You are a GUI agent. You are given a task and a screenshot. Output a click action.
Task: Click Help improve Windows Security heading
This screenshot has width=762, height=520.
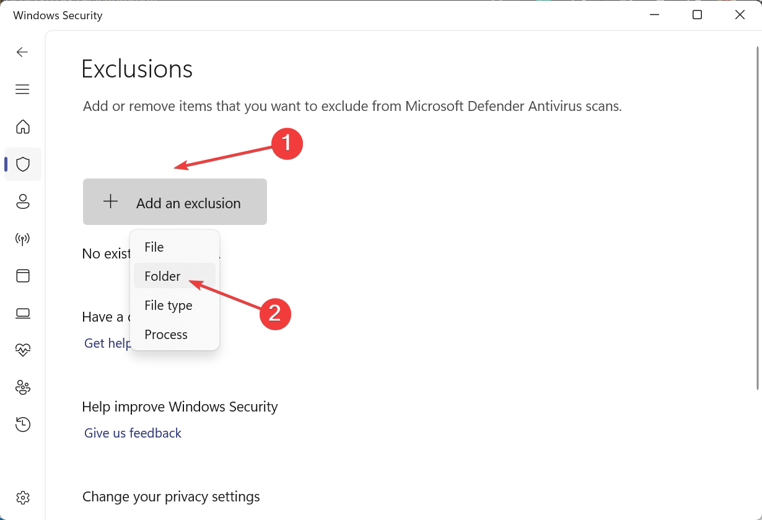(180, 407)
